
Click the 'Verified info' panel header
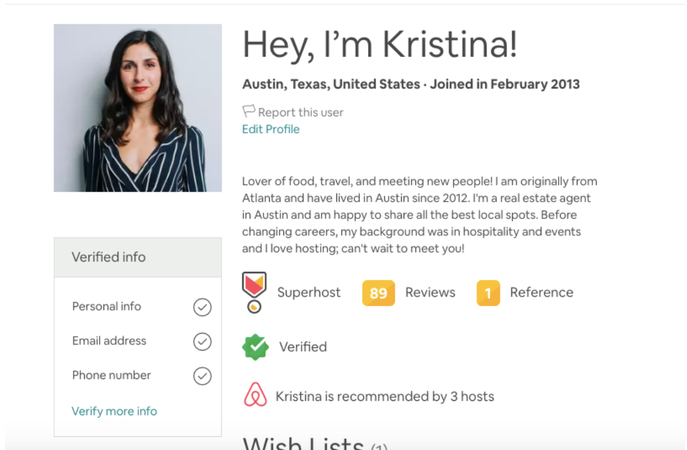pyautogui.click(x=138, y=258)
